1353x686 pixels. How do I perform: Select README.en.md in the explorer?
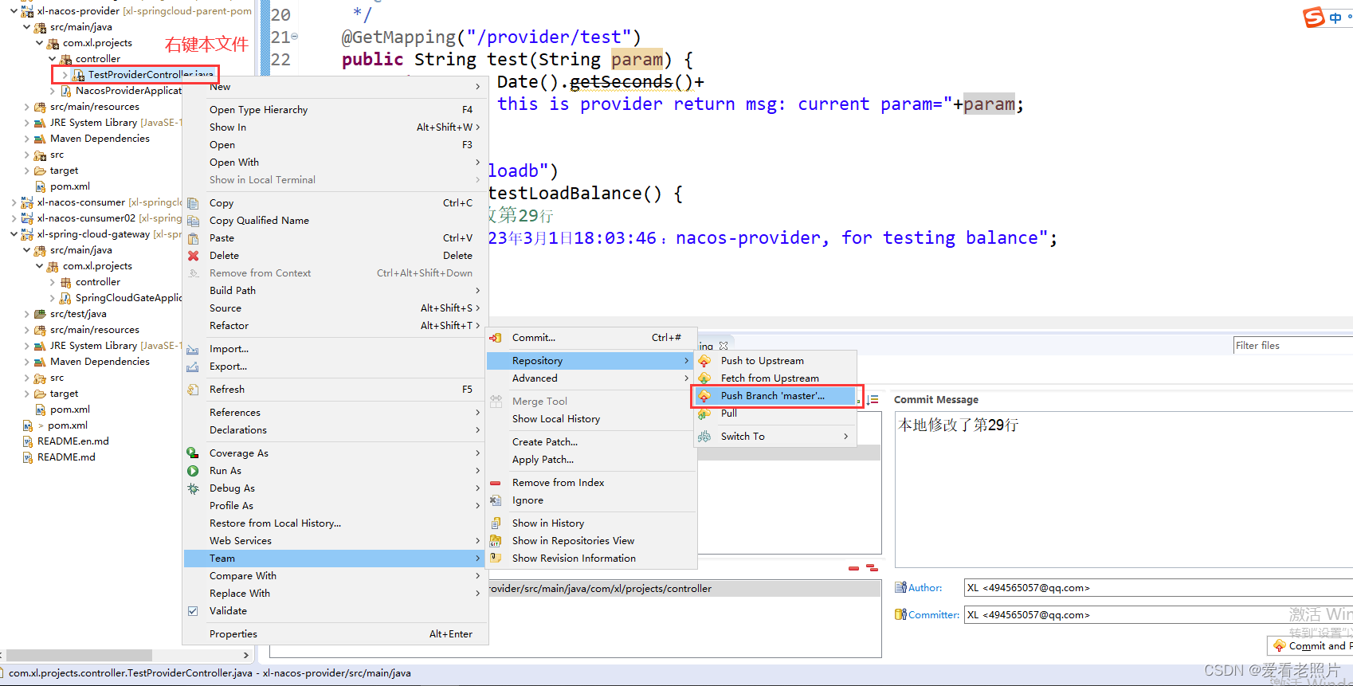tap(73, 441)
